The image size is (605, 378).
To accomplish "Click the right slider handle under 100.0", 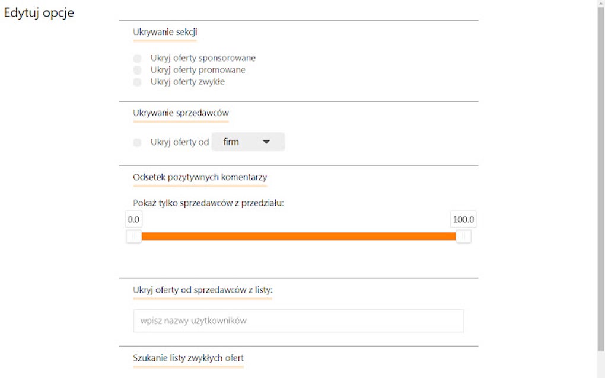I will pyautogui.click(x=463, y=236).
